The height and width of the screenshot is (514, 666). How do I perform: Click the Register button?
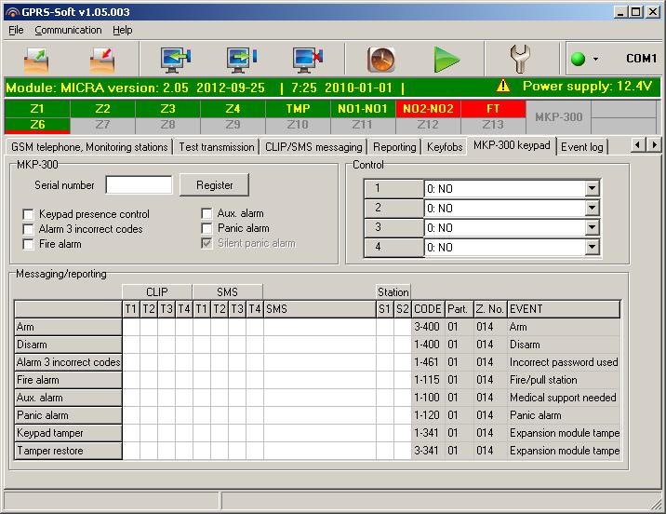pos(215,185)
